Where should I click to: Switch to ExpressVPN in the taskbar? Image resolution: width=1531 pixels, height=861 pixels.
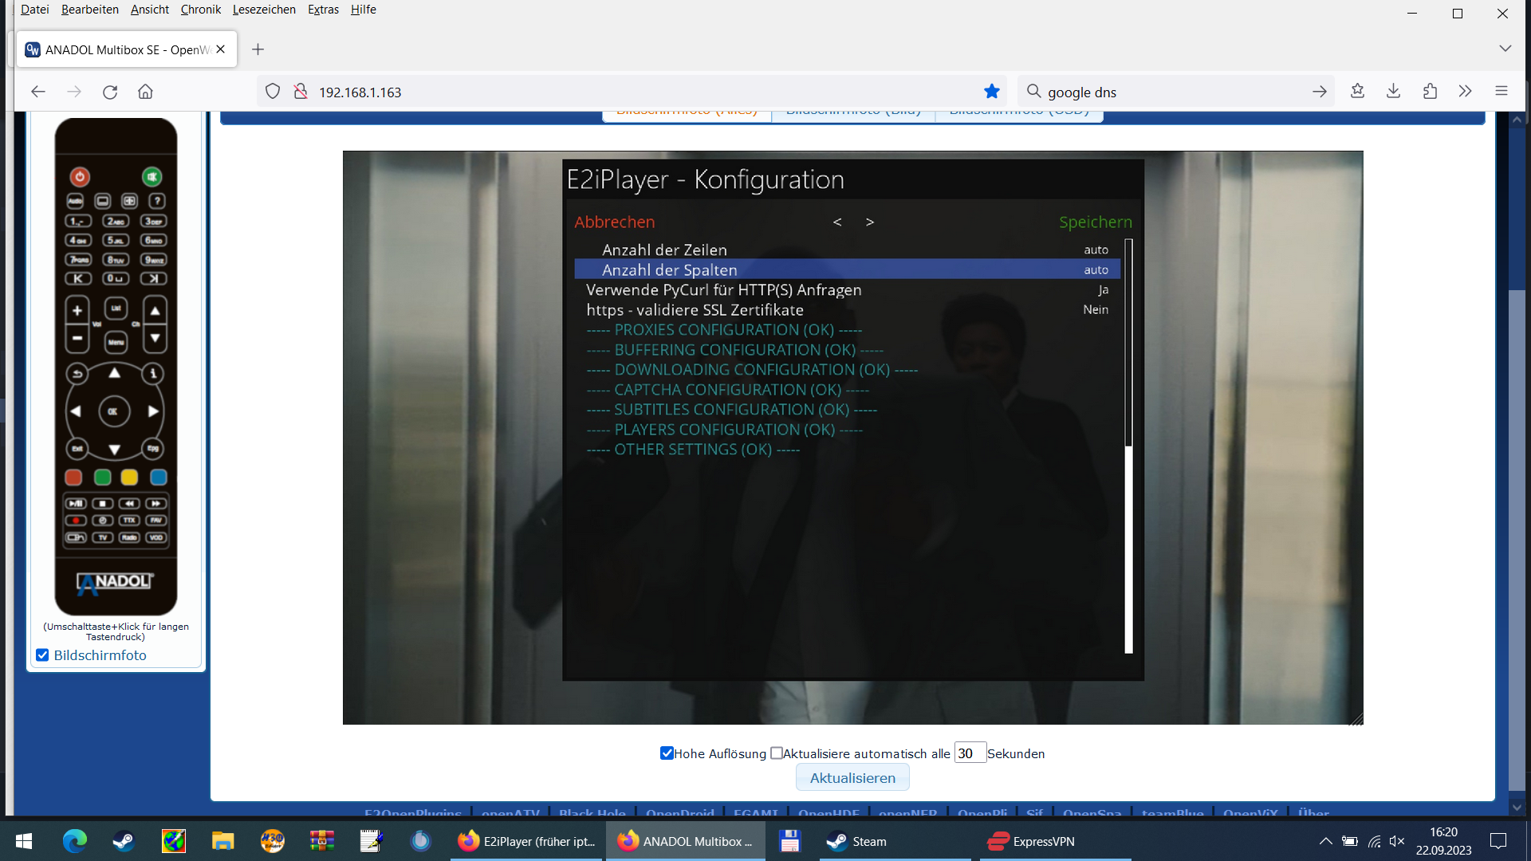pyautogui.click(x=1055, y=841)
